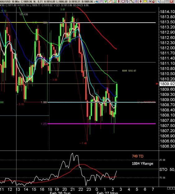Restore the chart window using restore button
The image size is (175, 194).
tap(167, 1)
